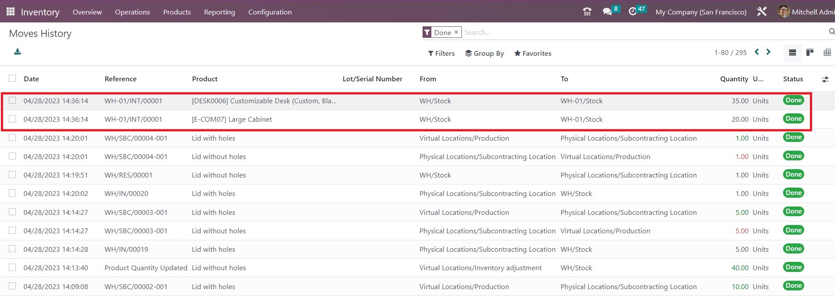
Task: Remove the Done filter facet
Action: pos(456,32)
